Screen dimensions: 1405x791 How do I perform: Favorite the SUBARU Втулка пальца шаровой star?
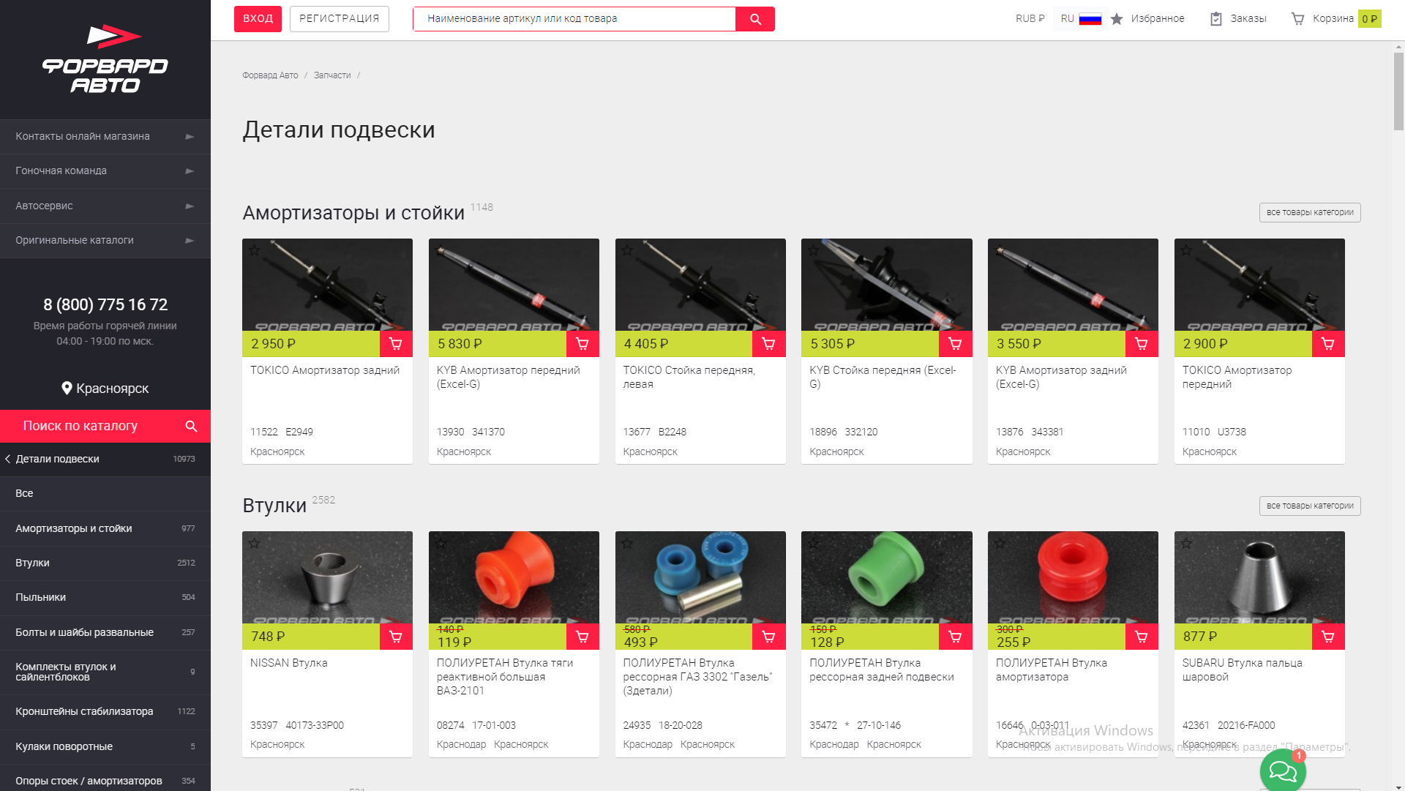click(x=1186, y=543)
